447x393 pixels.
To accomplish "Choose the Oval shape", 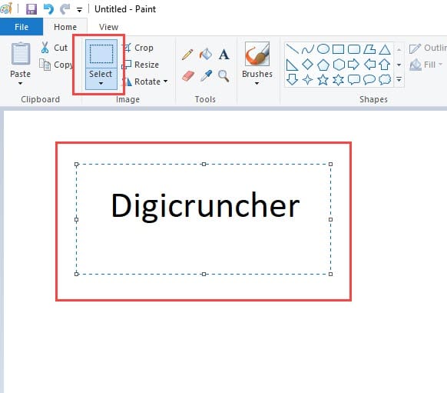I will [323, 49].
